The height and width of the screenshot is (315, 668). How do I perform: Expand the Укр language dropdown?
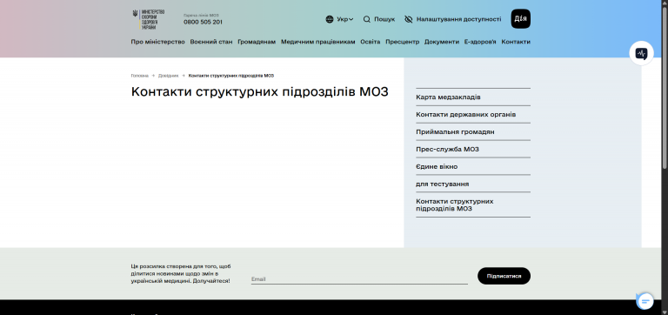coord(345,19)
